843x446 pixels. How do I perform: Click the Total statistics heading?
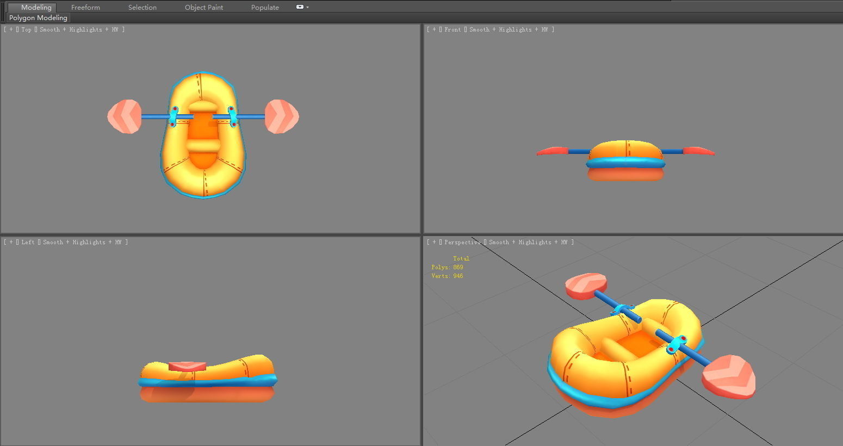point(461,258)
